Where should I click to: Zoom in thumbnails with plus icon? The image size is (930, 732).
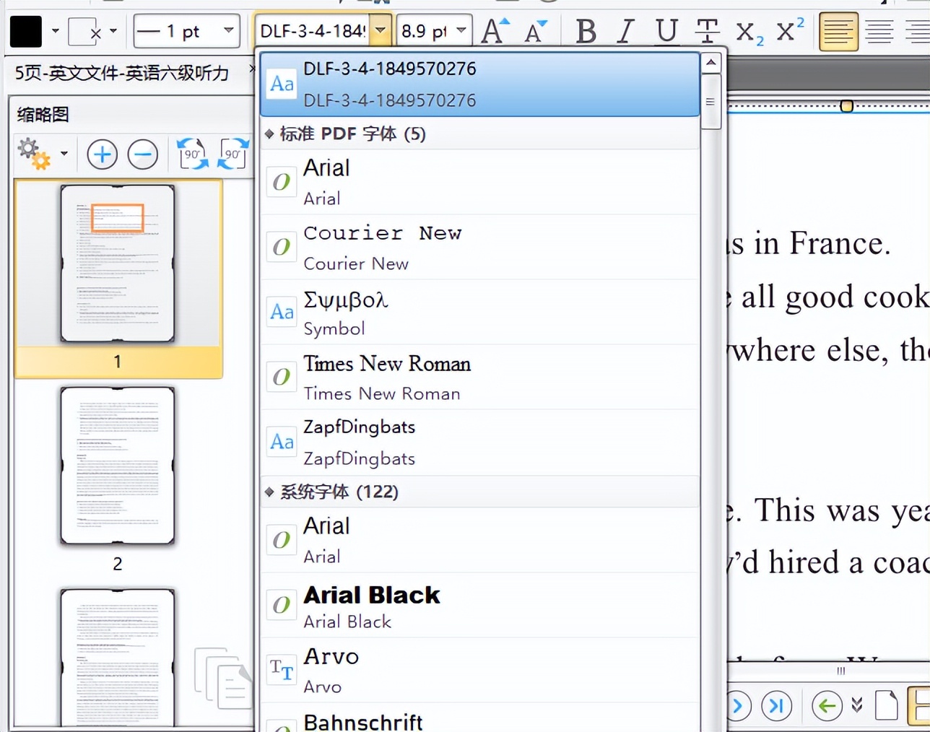tap(103, 154)
